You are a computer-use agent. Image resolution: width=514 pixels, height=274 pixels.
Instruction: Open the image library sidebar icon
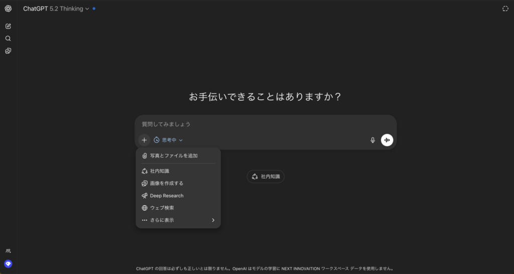(x=8, y=51)
